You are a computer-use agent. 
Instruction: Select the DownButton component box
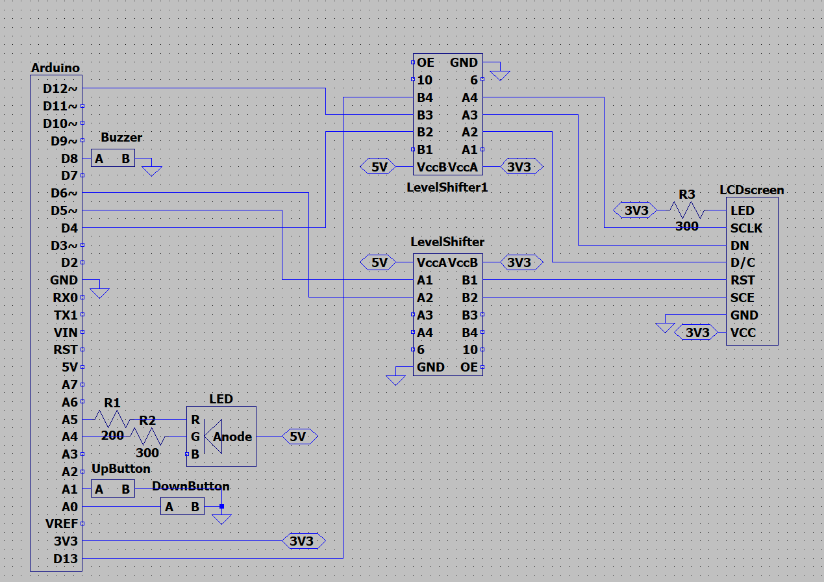click(182, 507)
